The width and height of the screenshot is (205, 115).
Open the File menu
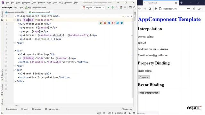click(x=8, y=3)
